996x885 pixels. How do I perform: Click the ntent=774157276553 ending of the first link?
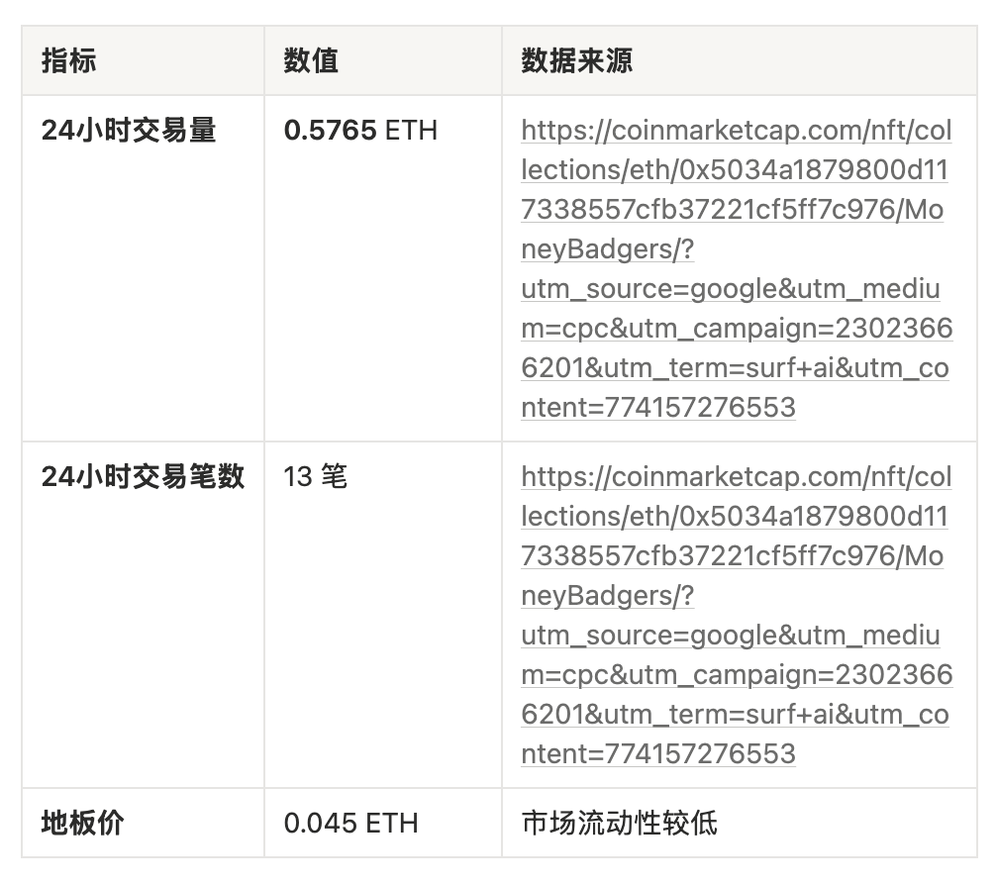click(658, 408)
